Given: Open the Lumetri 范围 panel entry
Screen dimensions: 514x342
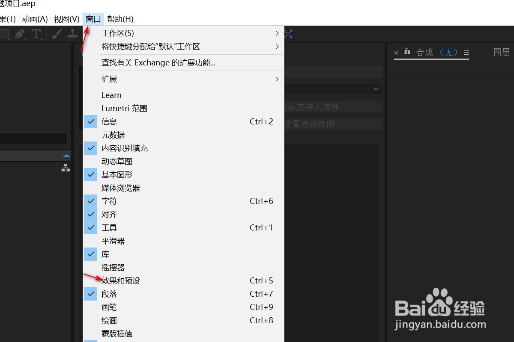Looking at the screenshot, I should coord(183,108).
